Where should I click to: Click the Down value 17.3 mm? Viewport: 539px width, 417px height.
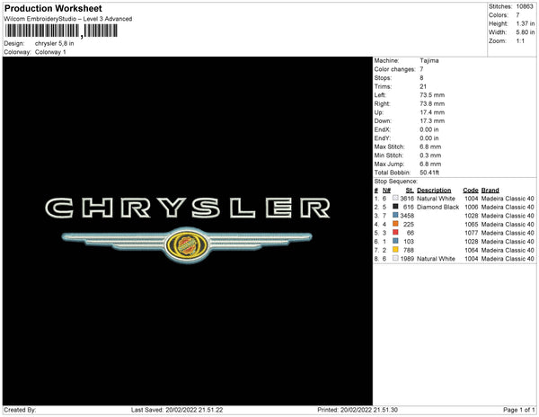[x=432, y=121]
